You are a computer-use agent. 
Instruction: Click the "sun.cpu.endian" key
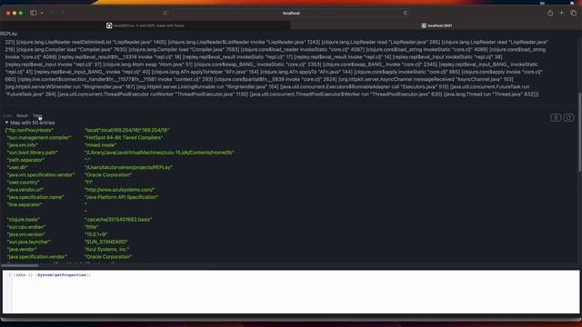26,227
